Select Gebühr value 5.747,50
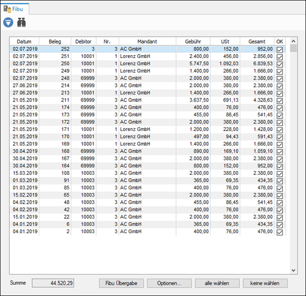The width and height of the screenshot is (306, 296). (x=199, y=63)
